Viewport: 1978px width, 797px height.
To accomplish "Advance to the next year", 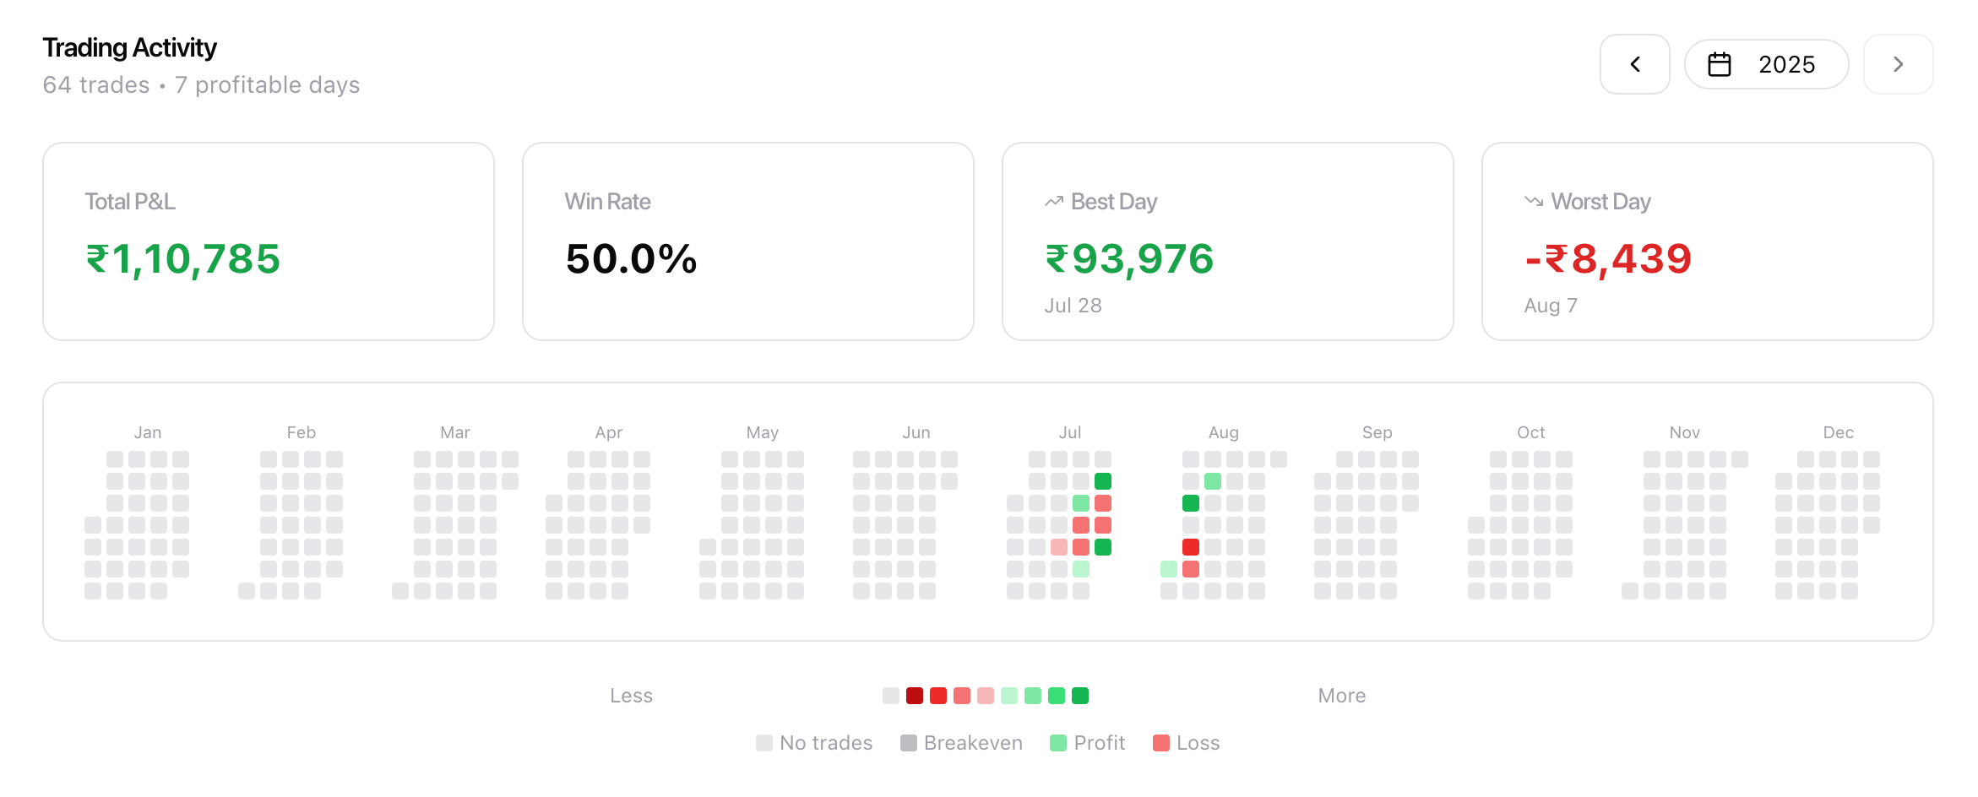I will tap(1898, 64).
